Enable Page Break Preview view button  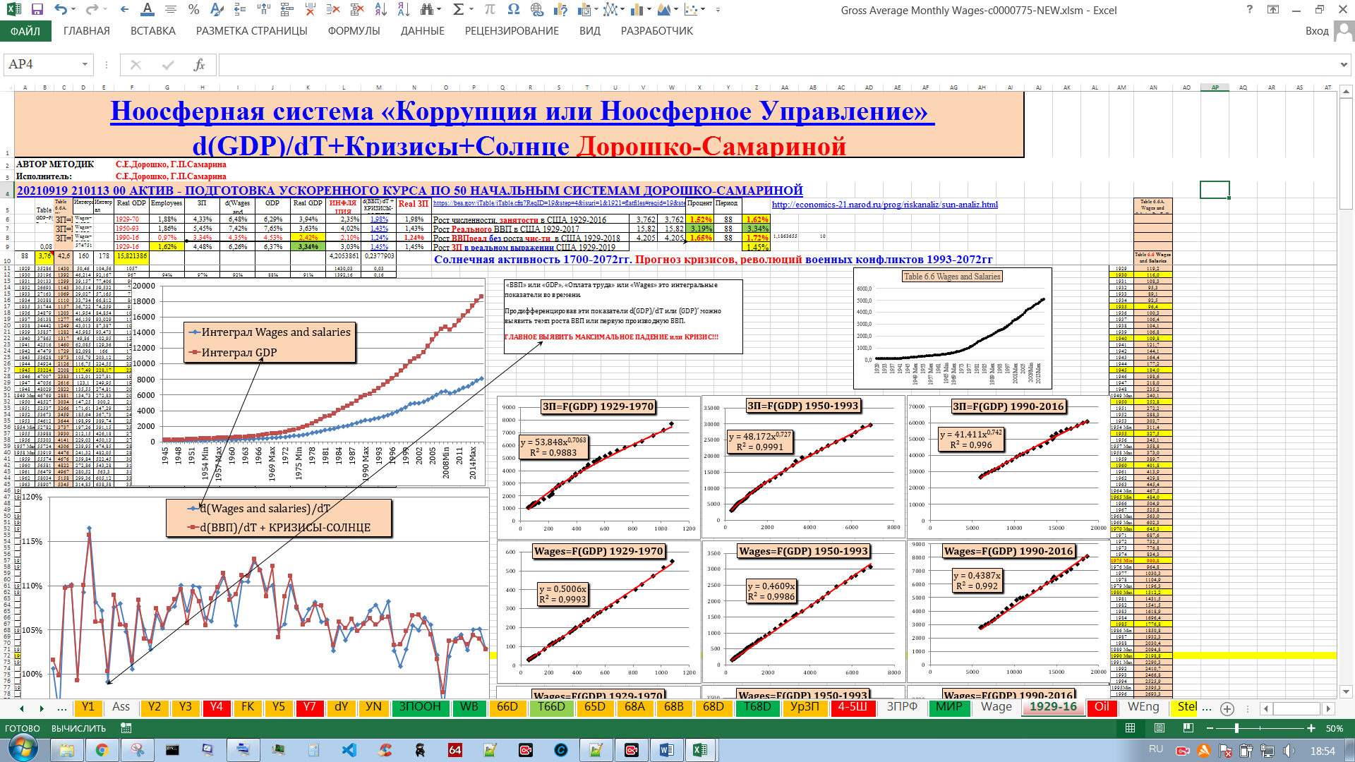[x=1188, y=728]
